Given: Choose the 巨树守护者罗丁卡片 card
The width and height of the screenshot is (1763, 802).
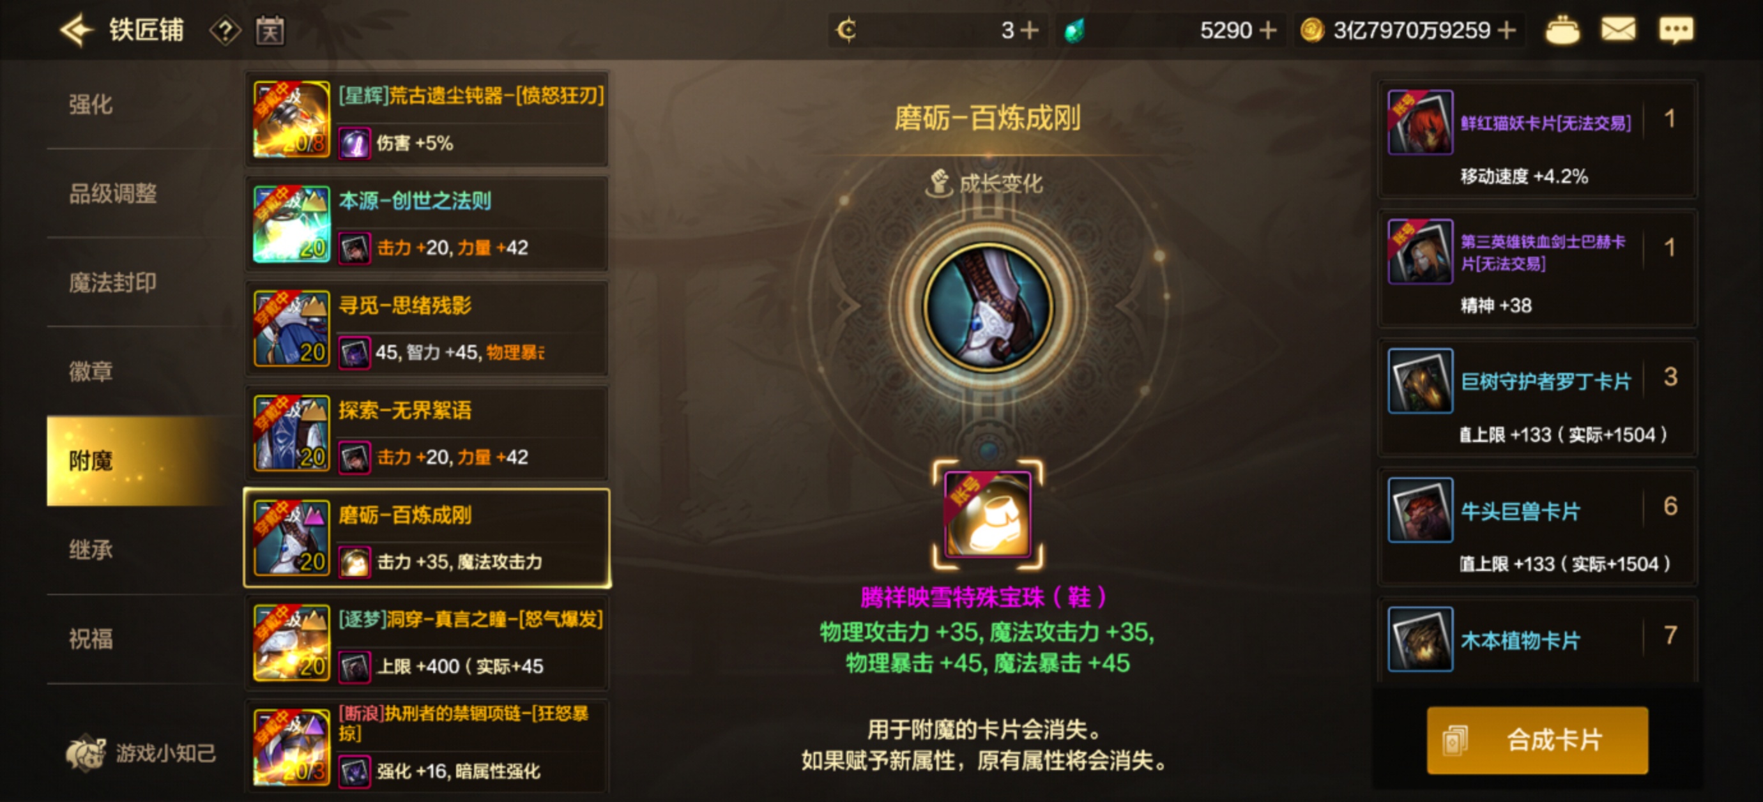Looking at the screenshot, I should 1537,398.
